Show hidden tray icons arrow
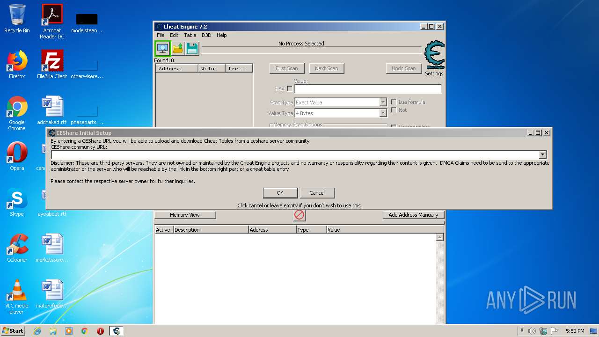Viewport: 599px width, 337px height. tap(522, 331)
